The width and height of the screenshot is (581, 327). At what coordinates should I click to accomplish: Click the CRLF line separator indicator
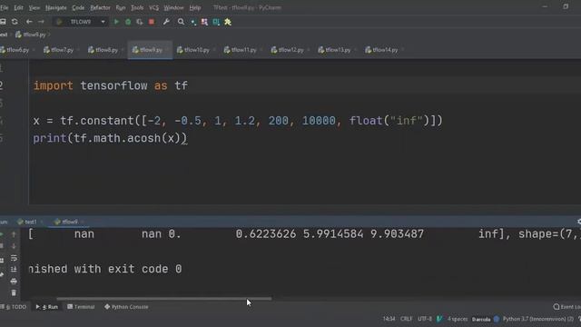tap(406, 319)
